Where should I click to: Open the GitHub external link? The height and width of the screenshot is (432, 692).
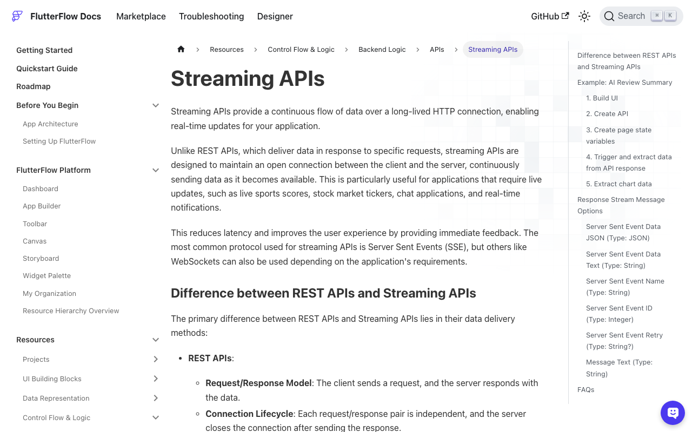click(550, 16)
